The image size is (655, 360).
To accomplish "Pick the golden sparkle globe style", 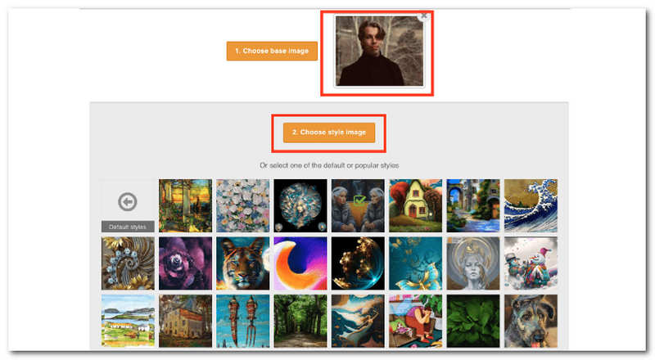I will 358,263.
